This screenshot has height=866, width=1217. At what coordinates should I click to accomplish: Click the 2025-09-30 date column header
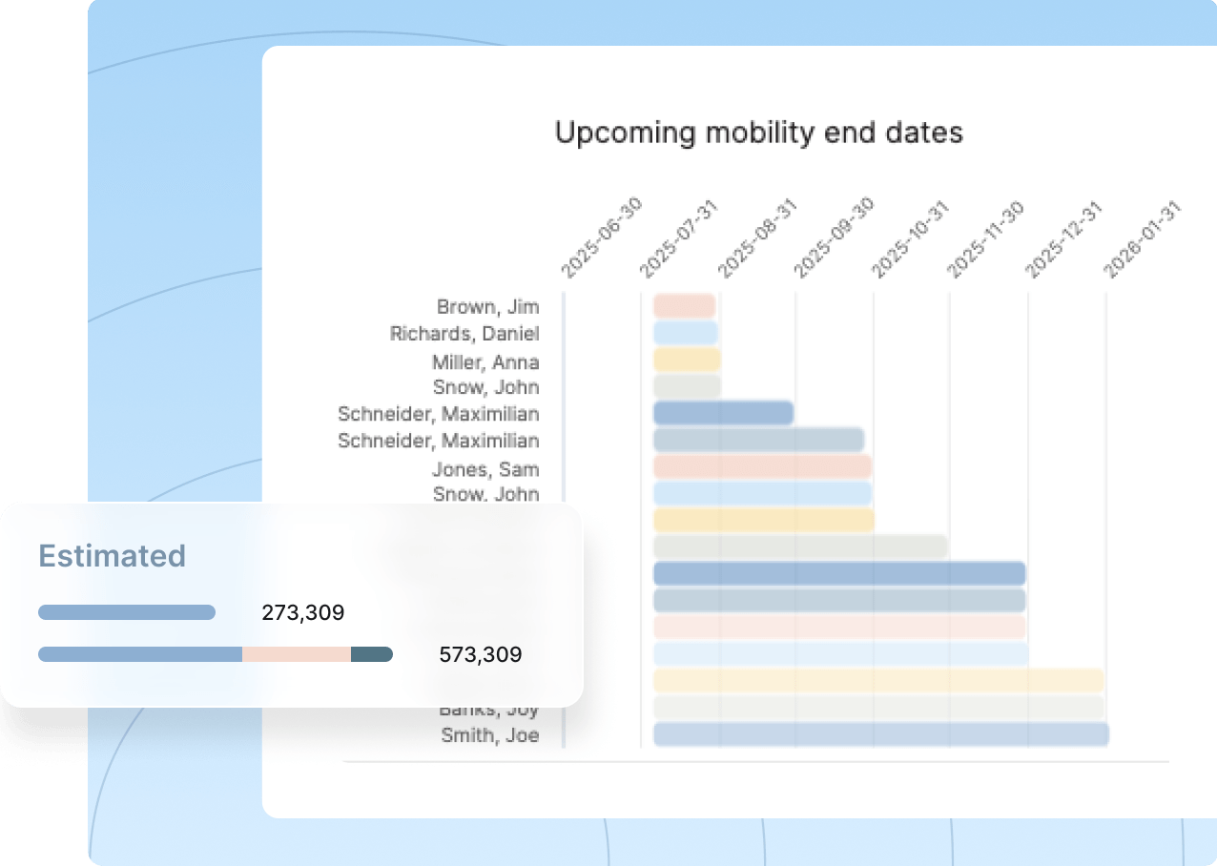coord(834,239)
